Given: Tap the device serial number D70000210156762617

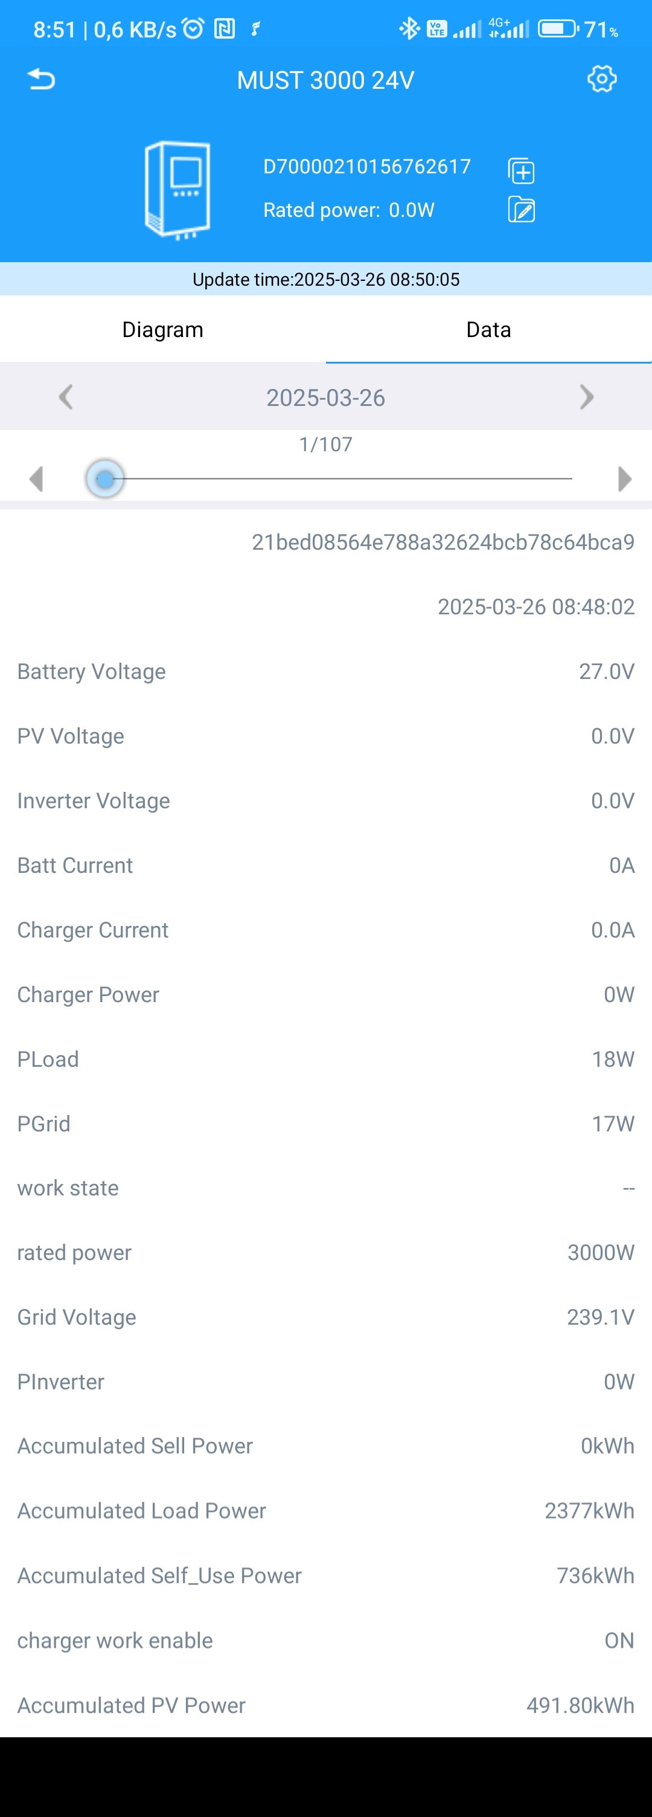Looking at the screenshot, I should [x=366, y=167].
